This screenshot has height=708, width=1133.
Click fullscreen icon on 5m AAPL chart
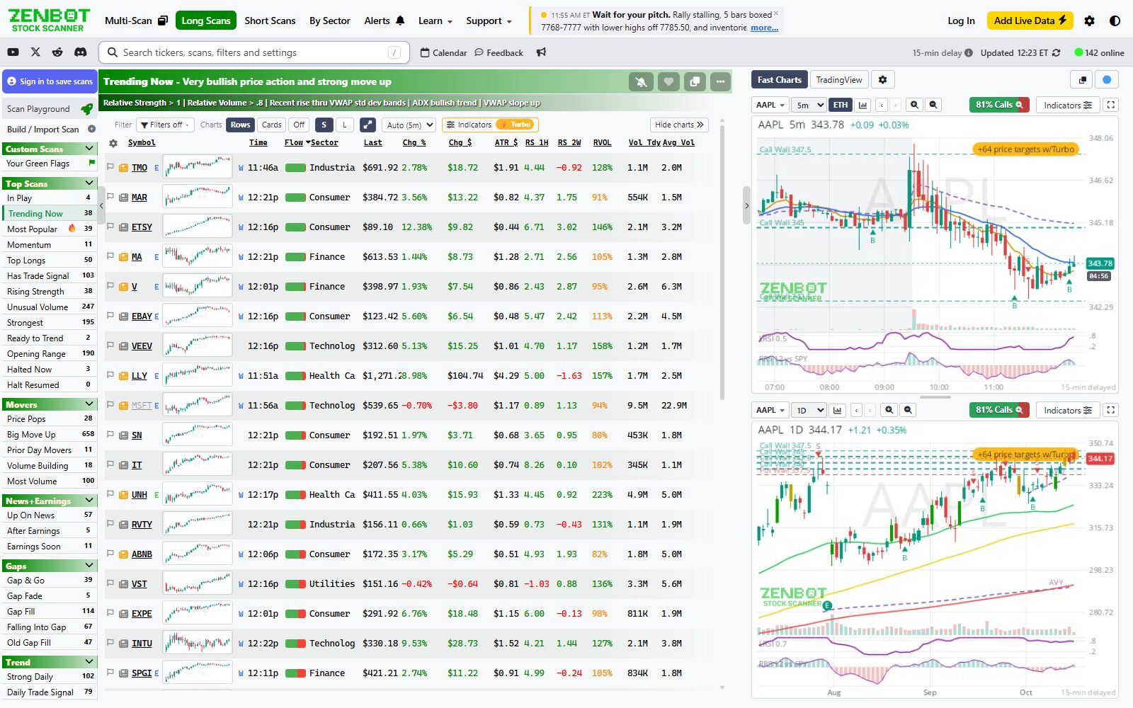coord(1110,105)
